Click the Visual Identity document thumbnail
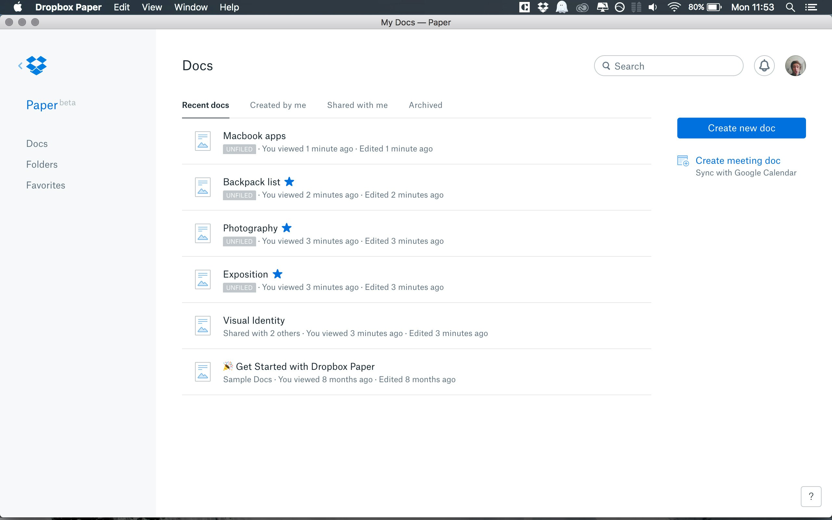Viewport: 832px width, 520px height. (202, 325)
